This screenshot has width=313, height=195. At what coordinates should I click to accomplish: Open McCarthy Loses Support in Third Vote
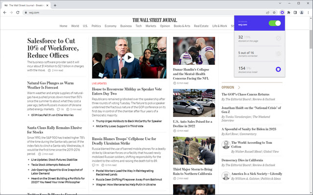click(119, 126)
